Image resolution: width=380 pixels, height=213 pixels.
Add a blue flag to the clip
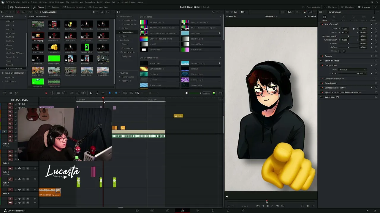click(110, 93)
